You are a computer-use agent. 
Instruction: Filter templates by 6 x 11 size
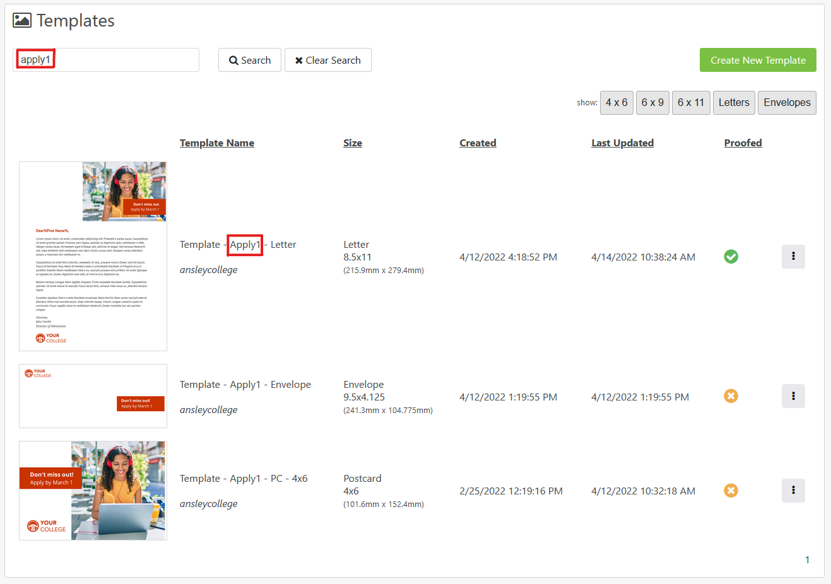click(691, 103)
